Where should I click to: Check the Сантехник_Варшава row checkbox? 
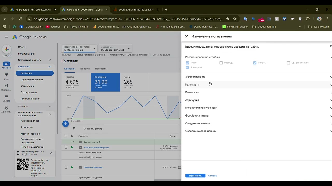pos(66,167)
